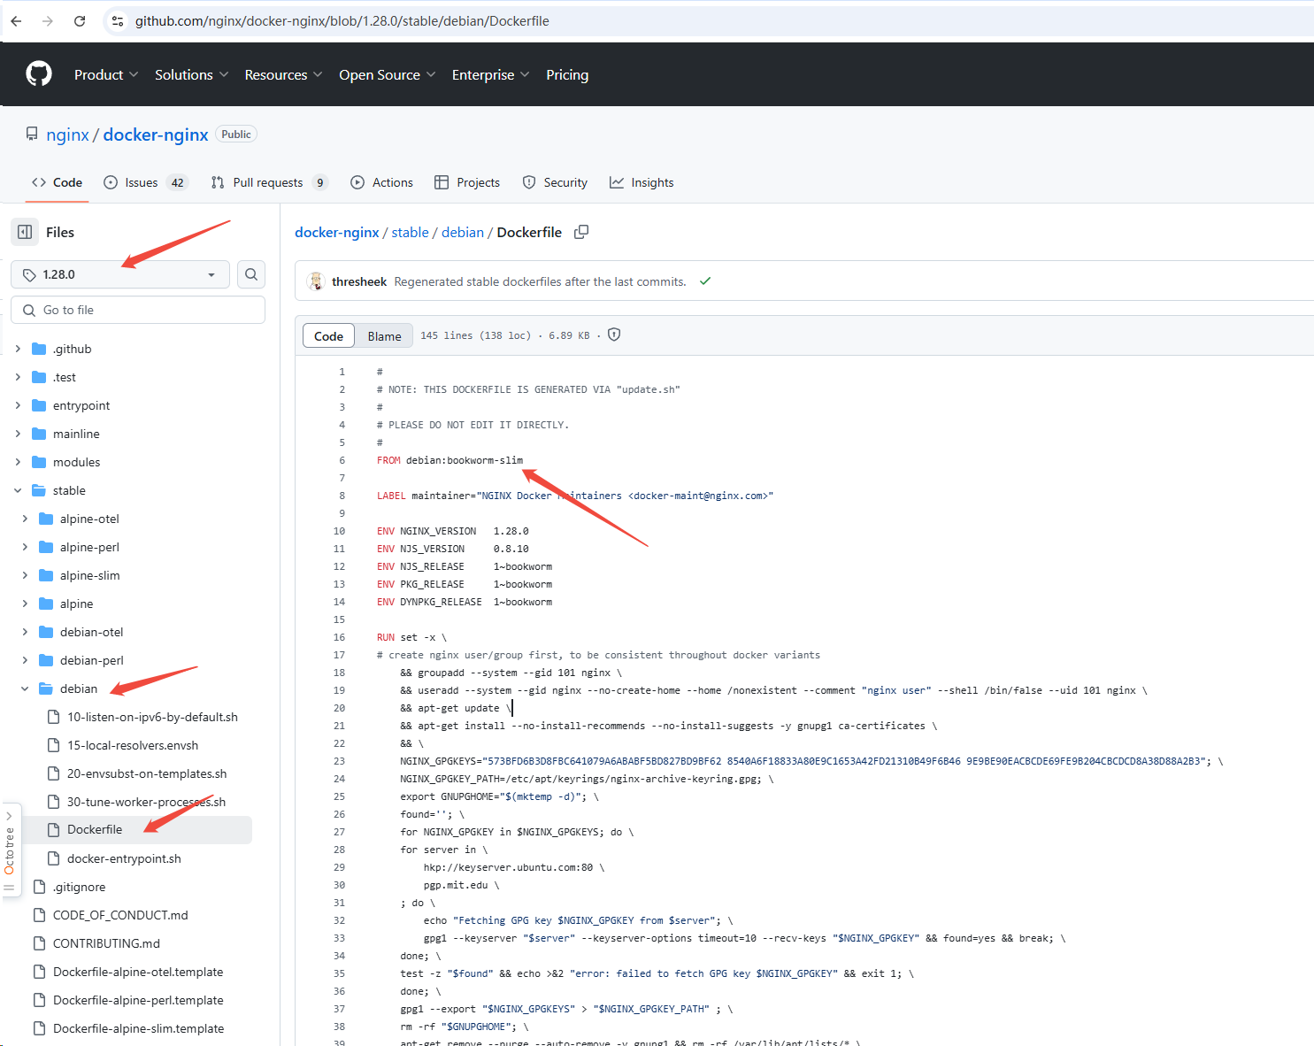Go back with browser back arrow
This screenshot has width=1314, height=1046.
pos(16,21)
